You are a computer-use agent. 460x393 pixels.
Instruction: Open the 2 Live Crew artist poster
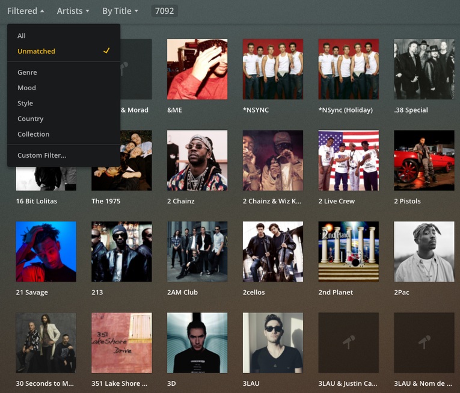349,160
